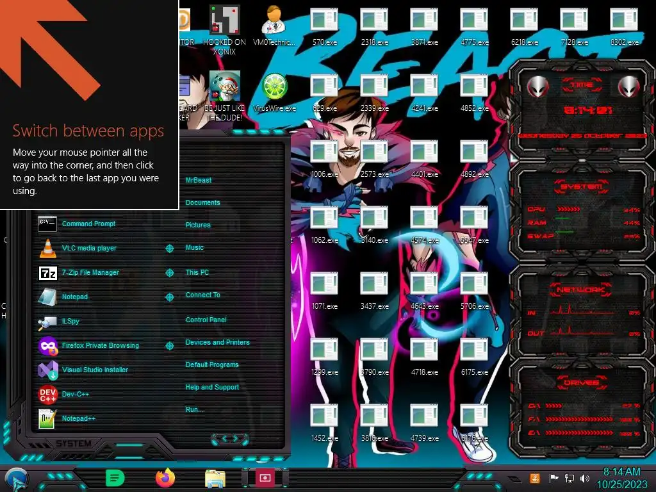Click the orange tray application icon
This screenshot has height=492, width=656.
[535, 478]
